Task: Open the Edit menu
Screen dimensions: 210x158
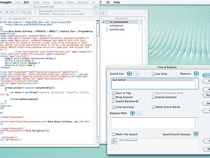Action: click(26, 2)
